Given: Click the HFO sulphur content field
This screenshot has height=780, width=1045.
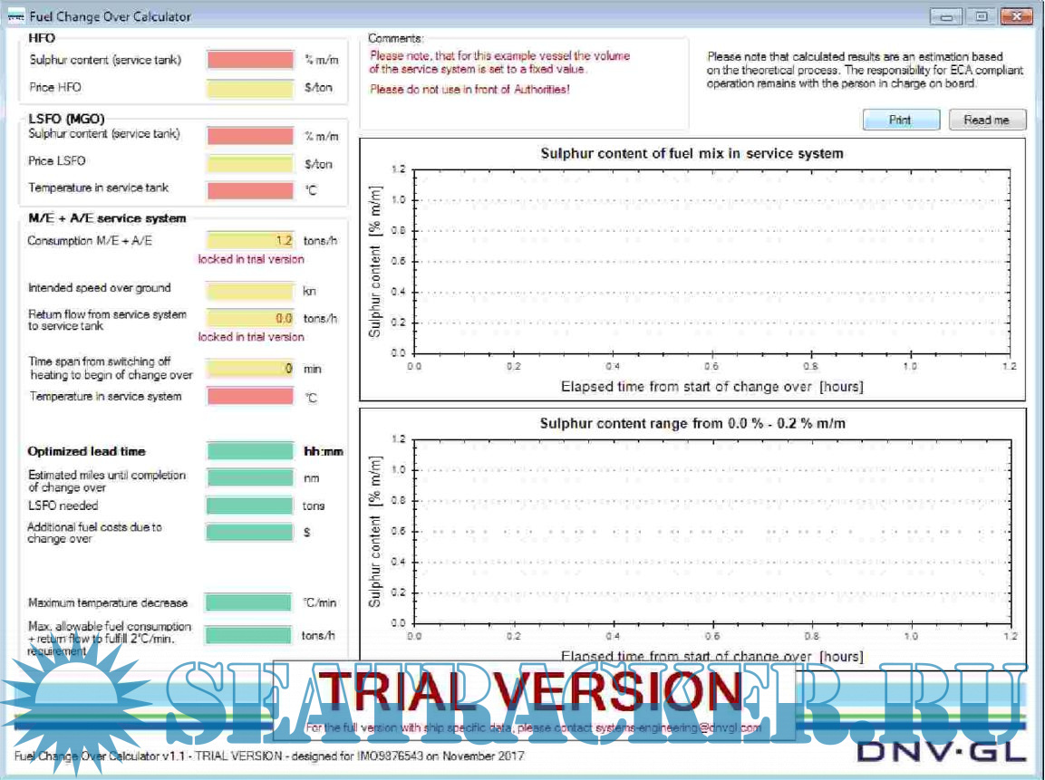Looking at the screenshot, I should 251,60.
